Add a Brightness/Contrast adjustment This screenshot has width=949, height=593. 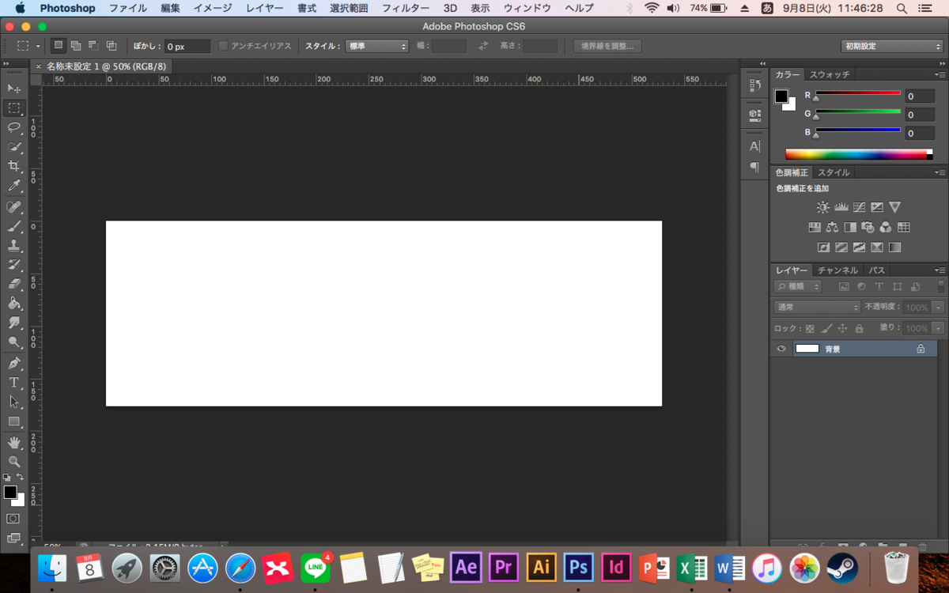pyautogui.click(x=823, y=207)
